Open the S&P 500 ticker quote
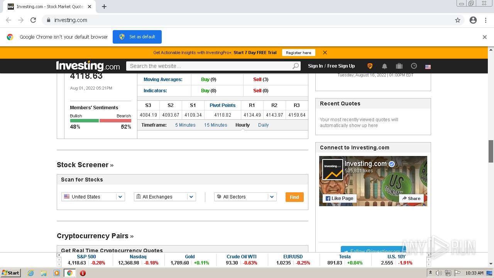The width and height of the screenshot is (494, 278). point(86,257)
